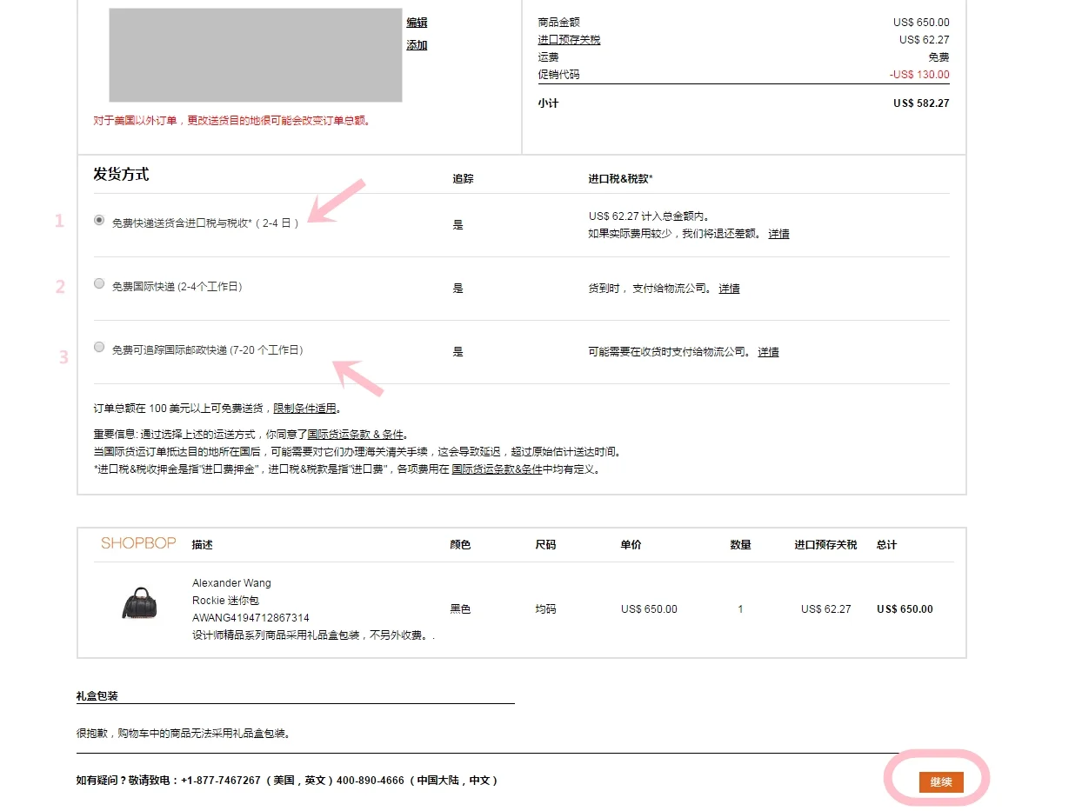Click the bold total US$ 650.00 in item row
Viewport: 1082px width, 811px height.
pyautogui.click(x=905, y=609)
